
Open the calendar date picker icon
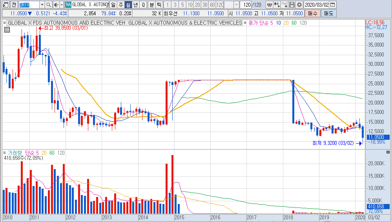[x=332, y=4]
